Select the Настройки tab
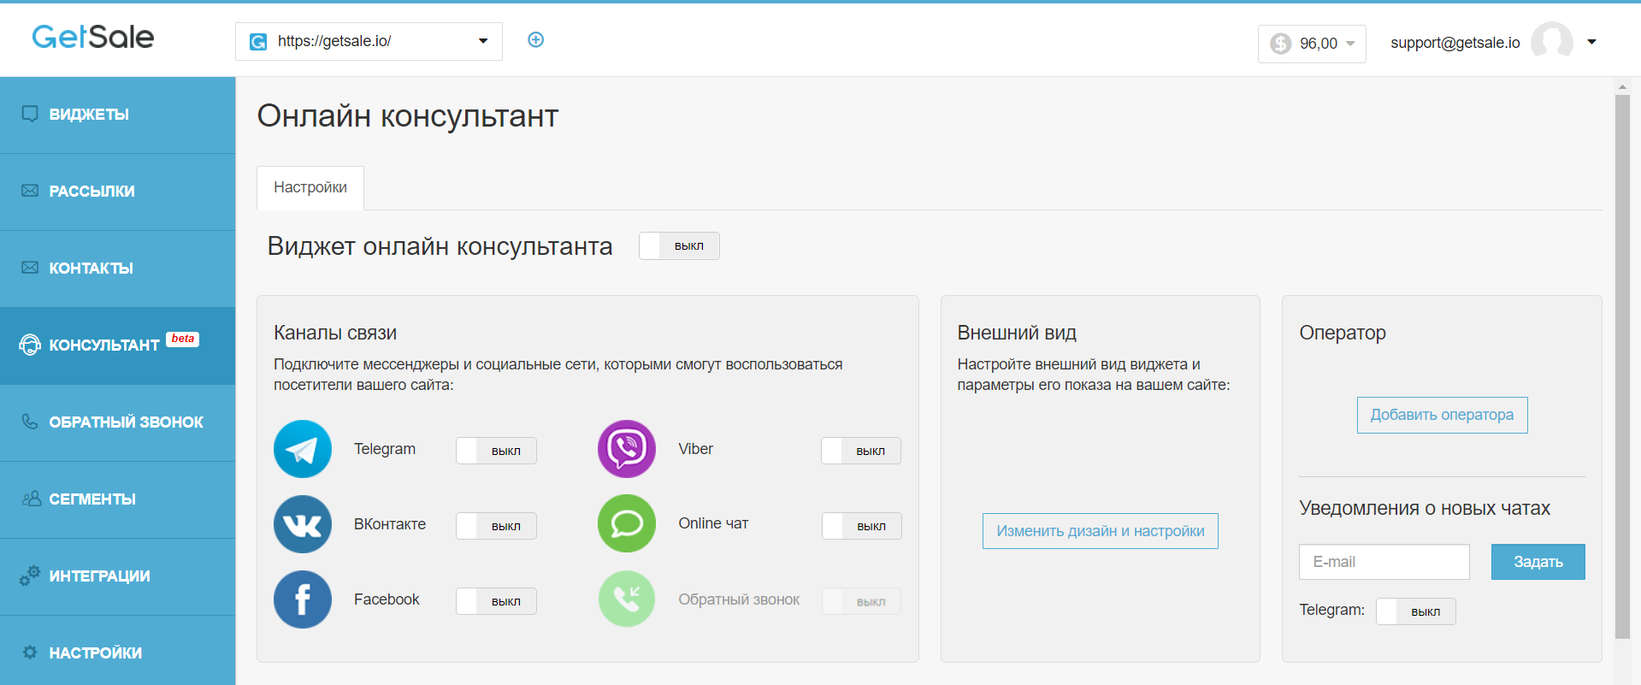Screen dimensions: 1641x685 pyautogui.click(x=310, y=187)
